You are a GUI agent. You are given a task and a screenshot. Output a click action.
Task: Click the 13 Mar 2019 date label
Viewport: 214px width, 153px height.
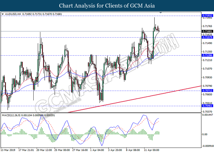(8, 151)
